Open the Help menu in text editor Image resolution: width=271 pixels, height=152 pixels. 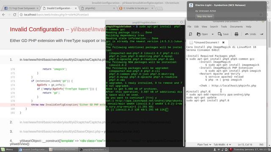[x=249, y=27]
